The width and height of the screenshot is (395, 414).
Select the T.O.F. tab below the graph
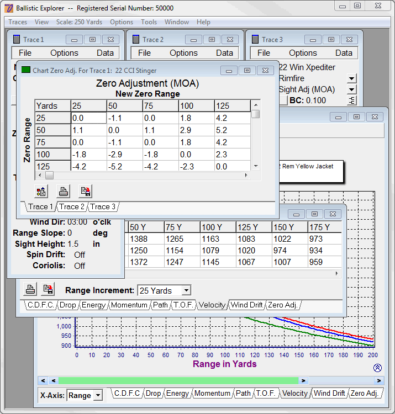266,393
